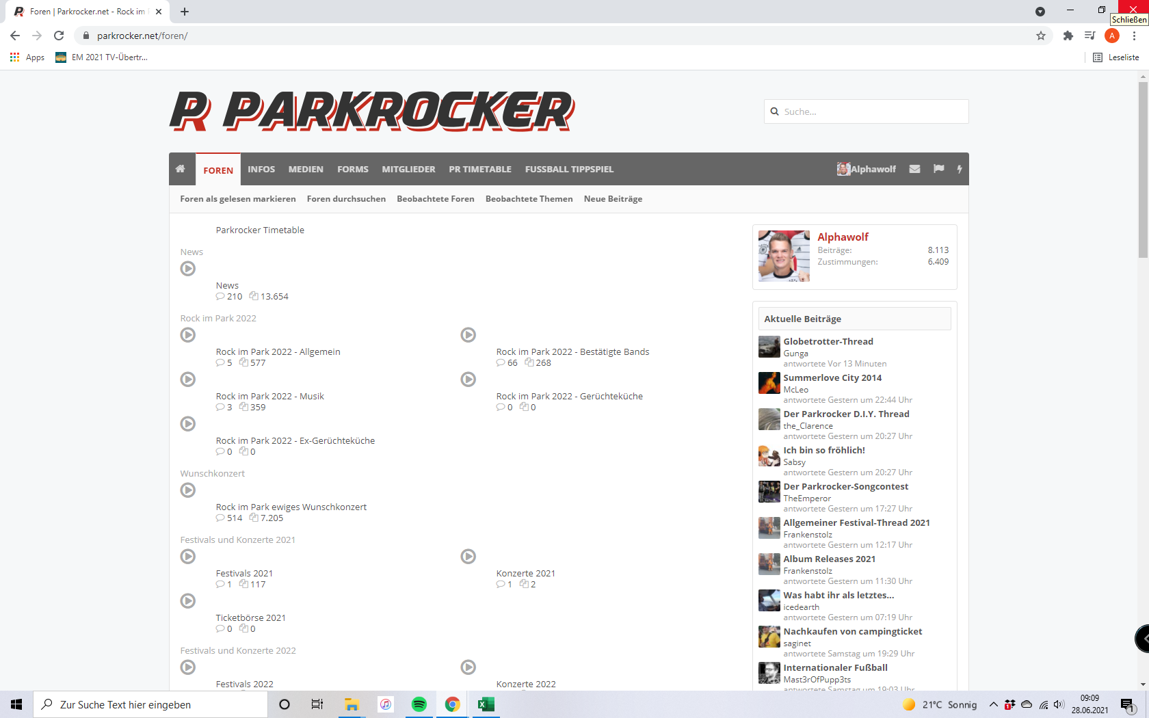Screen dimensions: 1149x718
Task: Click the status icon above Konzerte 2022
Action: [468, 667]
